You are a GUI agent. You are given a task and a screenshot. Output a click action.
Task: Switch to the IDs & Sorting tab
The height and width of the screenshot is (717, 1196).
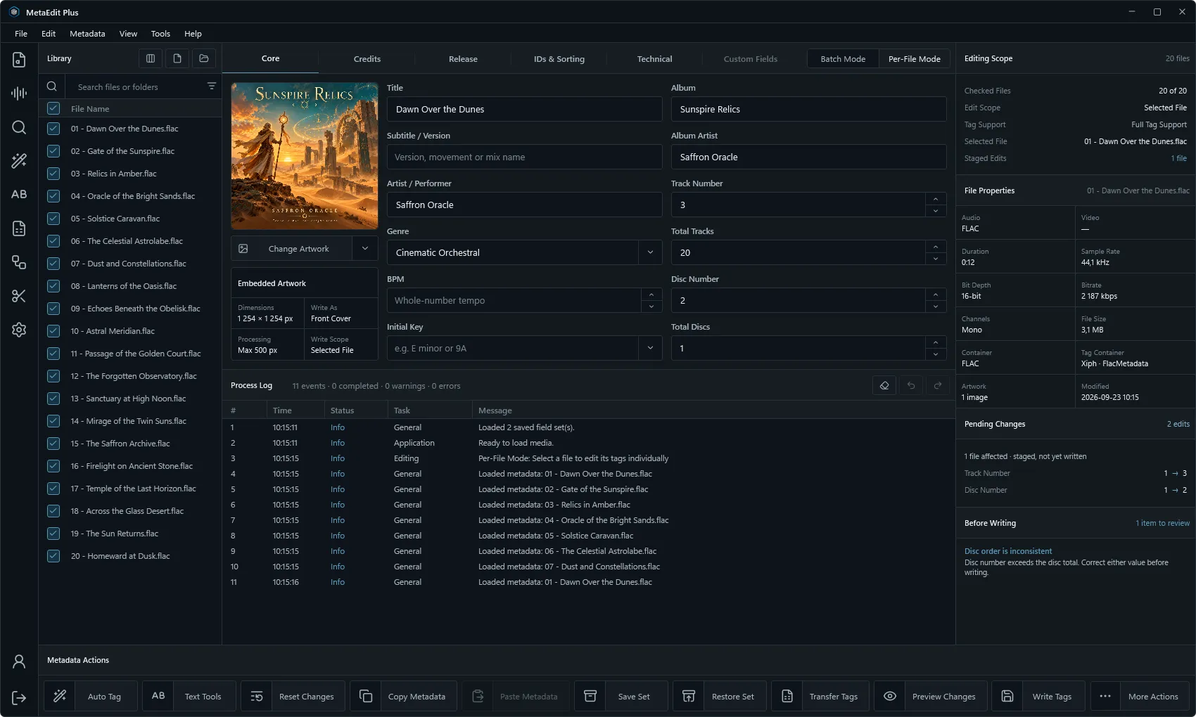pos(559,59)
